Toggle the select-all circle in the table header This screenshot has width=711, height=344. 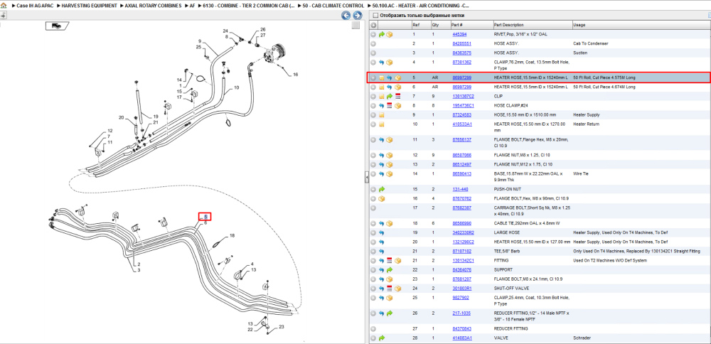(374, 25)
